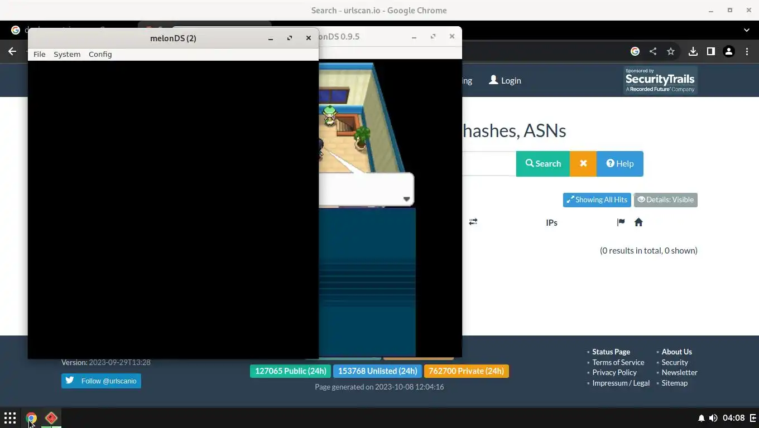Open the Chrome profile avatar icon
The width and height of the screenshot is (759, 428).
[x=729, y=51]
